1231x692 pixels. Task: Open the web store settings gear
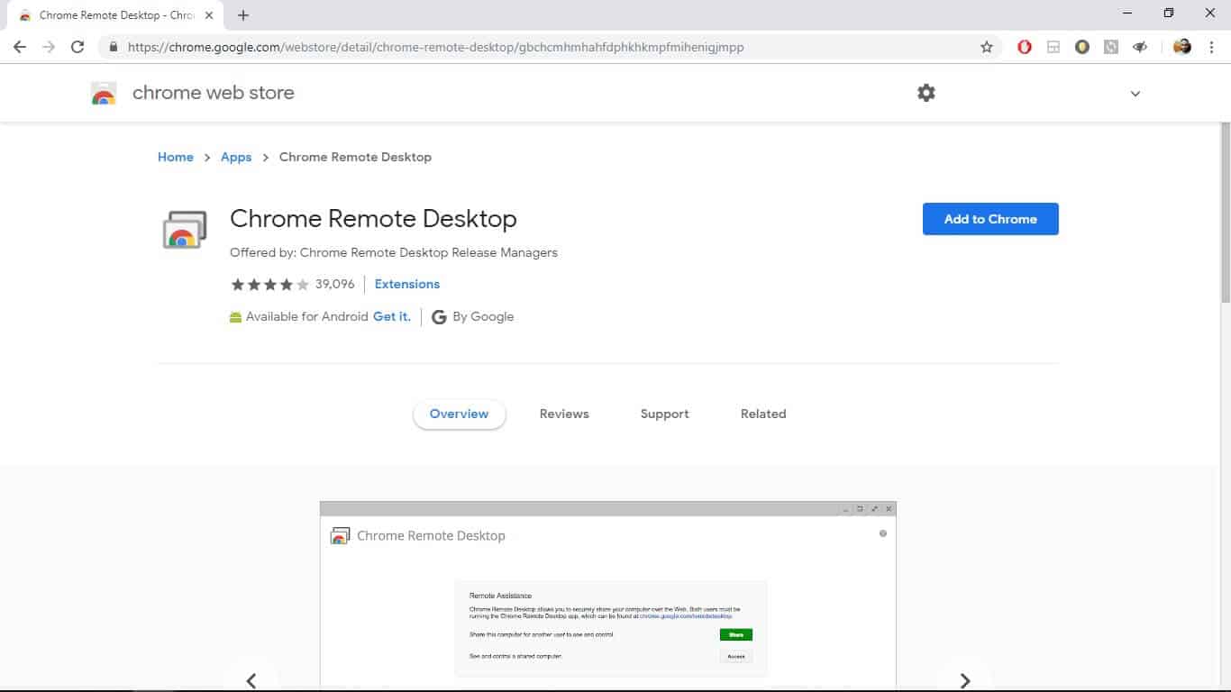[x=926, y=93]
